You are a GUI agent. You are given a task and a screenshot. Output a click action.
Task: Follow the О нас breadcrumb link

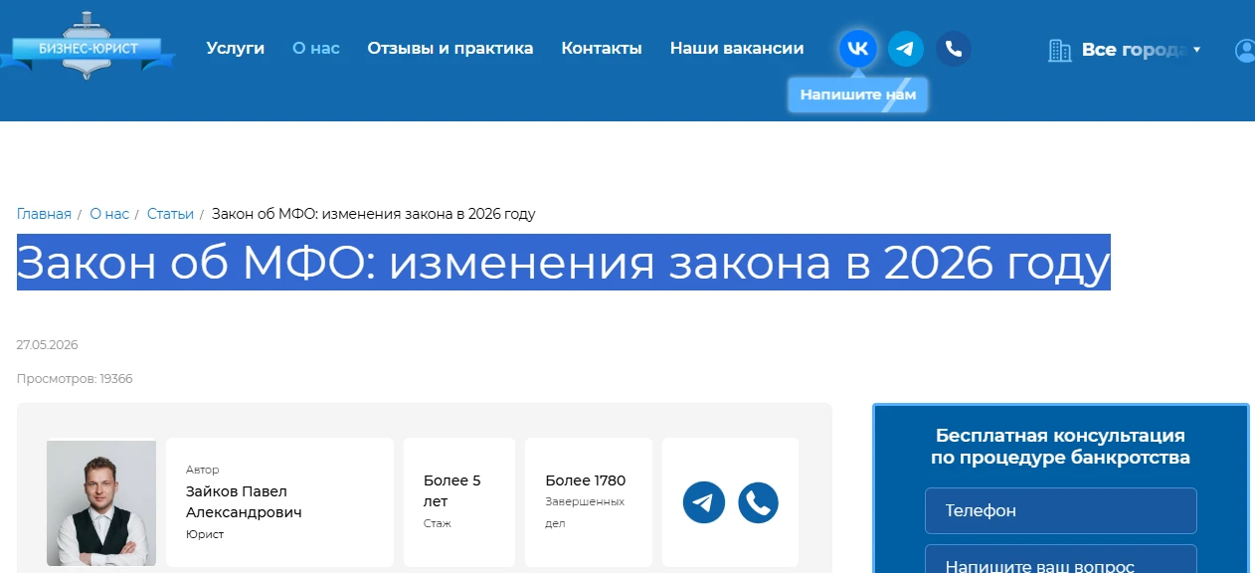[x=109, y=214]
